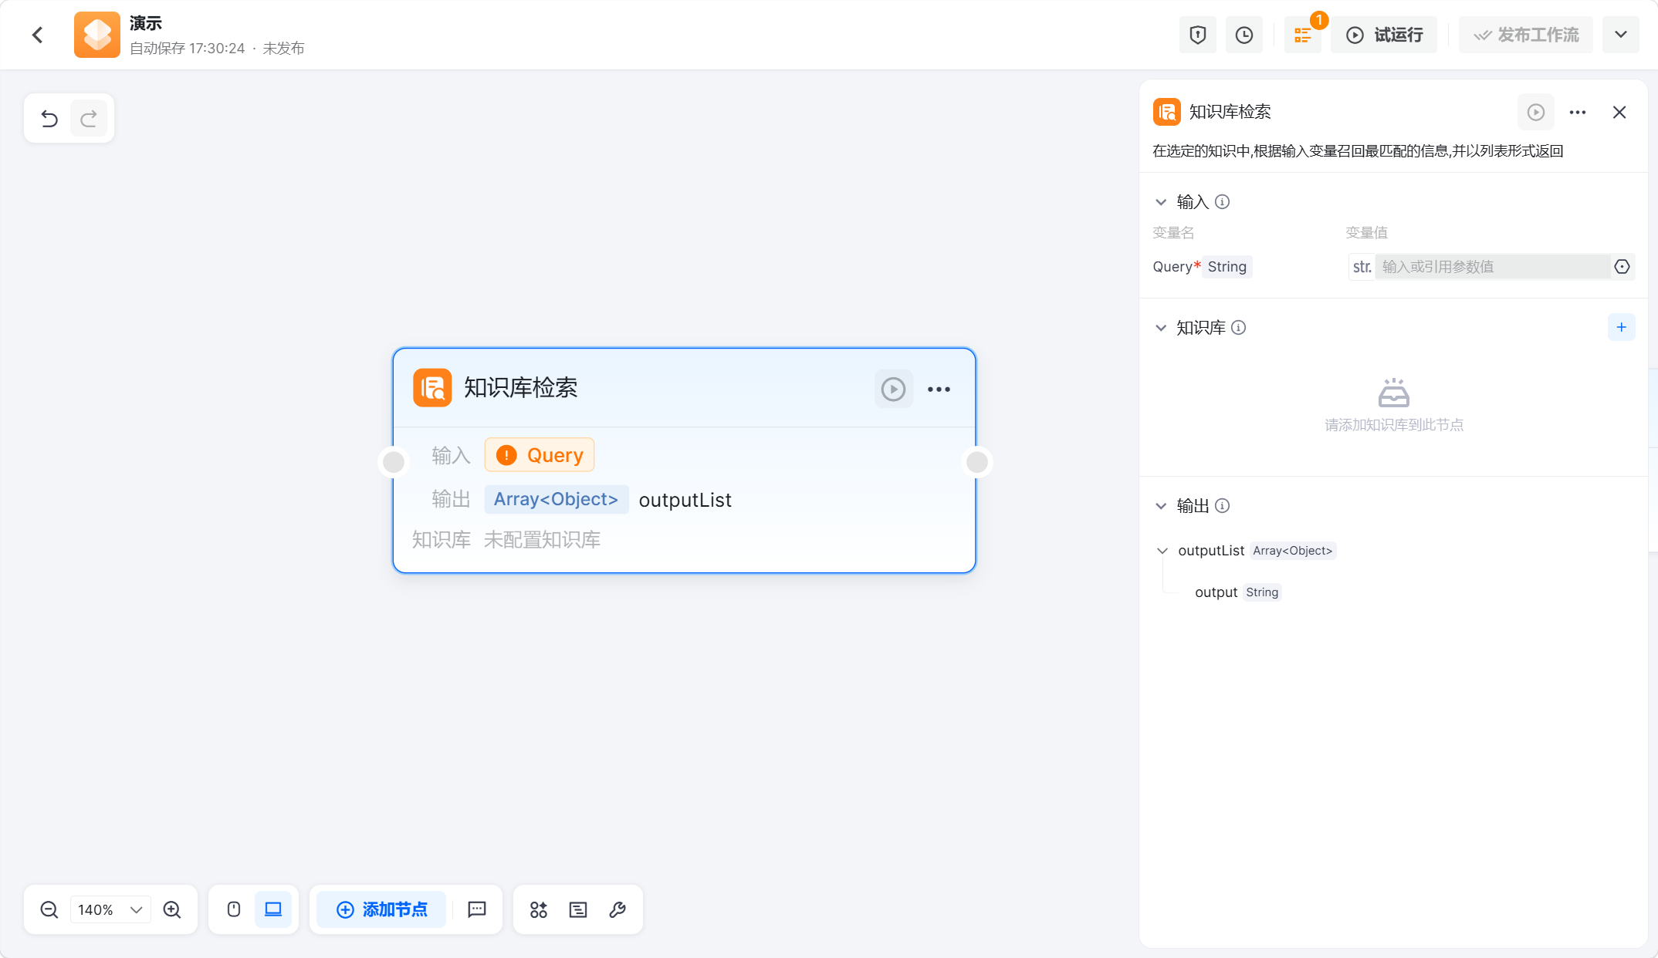Redo the canvas action

click(89, 118)
